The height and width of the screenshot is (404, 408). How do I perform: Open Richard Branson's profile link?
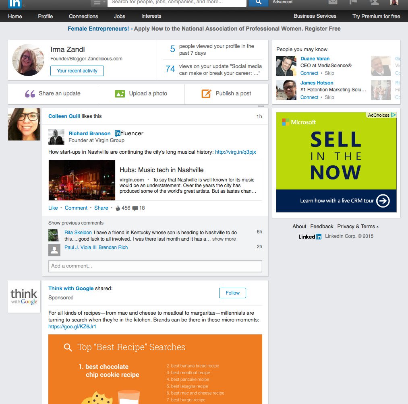[x=89, y=133]
